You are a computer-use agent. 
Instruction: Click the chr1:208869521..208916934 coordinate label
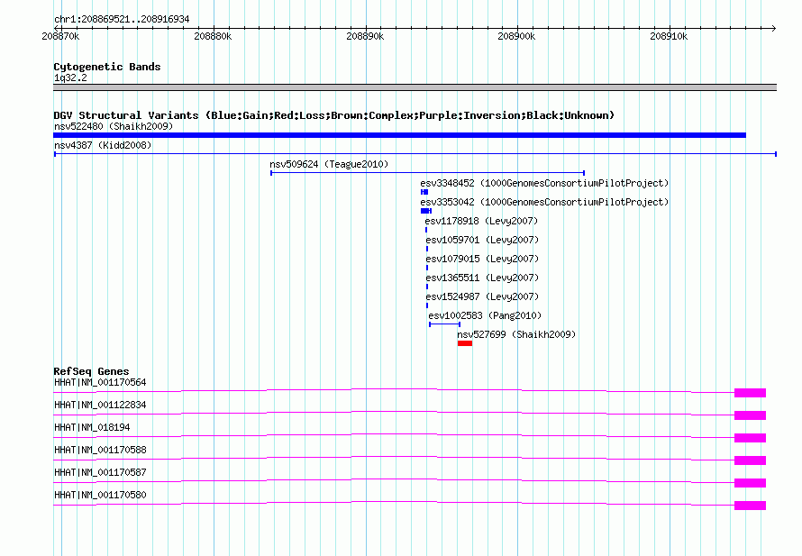click(122, 20)
